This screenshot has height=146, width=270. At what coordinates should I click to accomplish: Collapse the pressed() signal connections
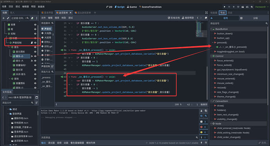(212, 43)
